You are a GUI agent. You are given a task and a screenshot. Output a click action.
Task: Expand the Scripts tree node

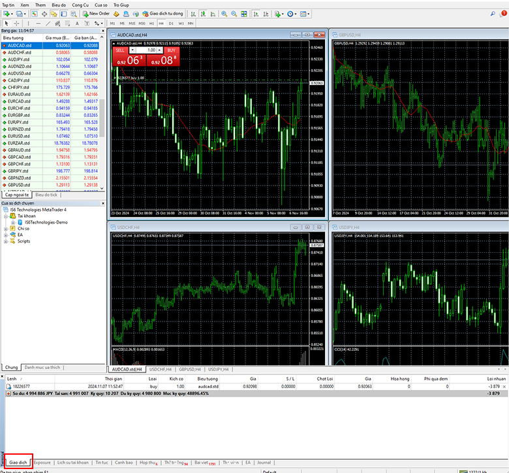(x=5, y=241)
